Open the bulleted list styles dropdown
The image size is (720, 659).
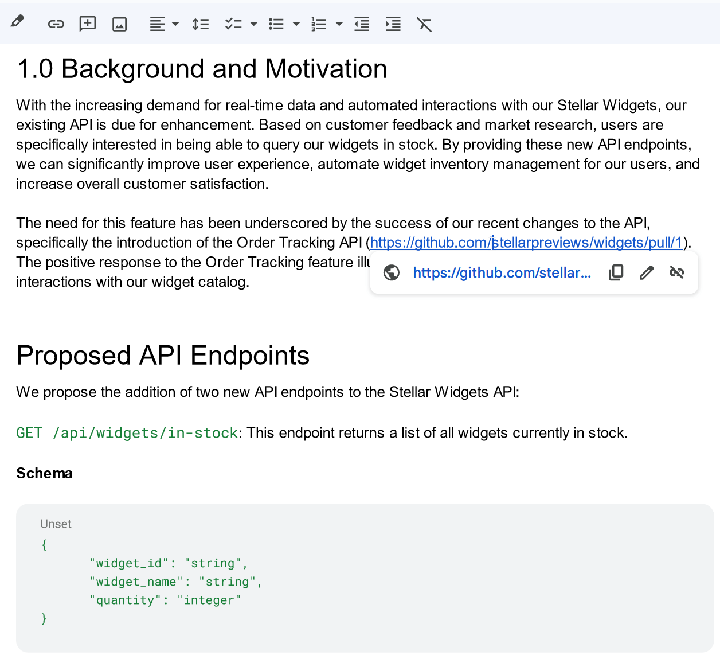pyautogui.click(x=296, y=24)
